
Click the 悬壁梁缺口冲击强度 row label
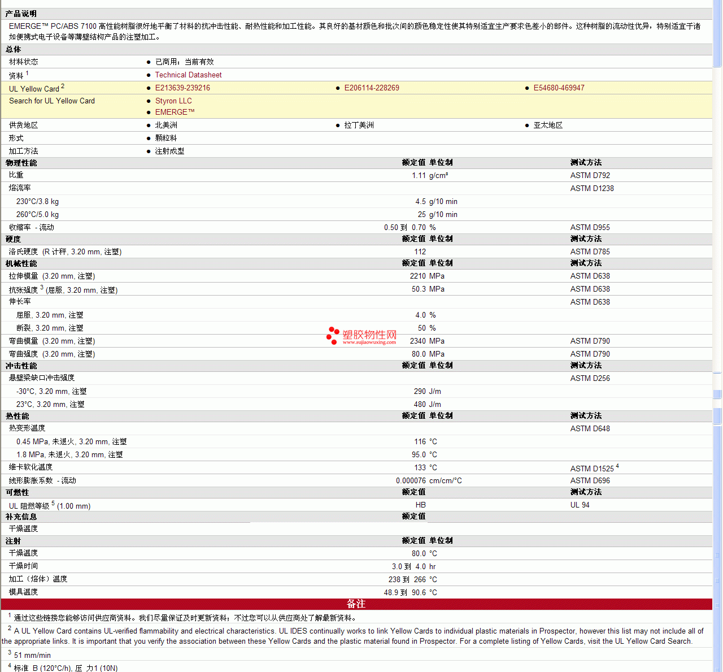click(42, 378)
